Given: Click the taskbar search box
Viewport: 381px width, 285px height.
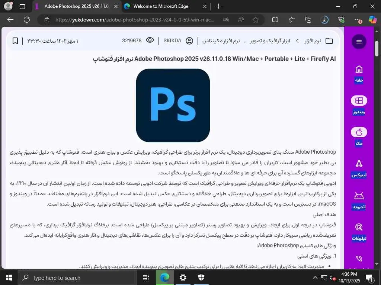Looking at the screenshot, I should pyautogui.click(x=77, y=278).
